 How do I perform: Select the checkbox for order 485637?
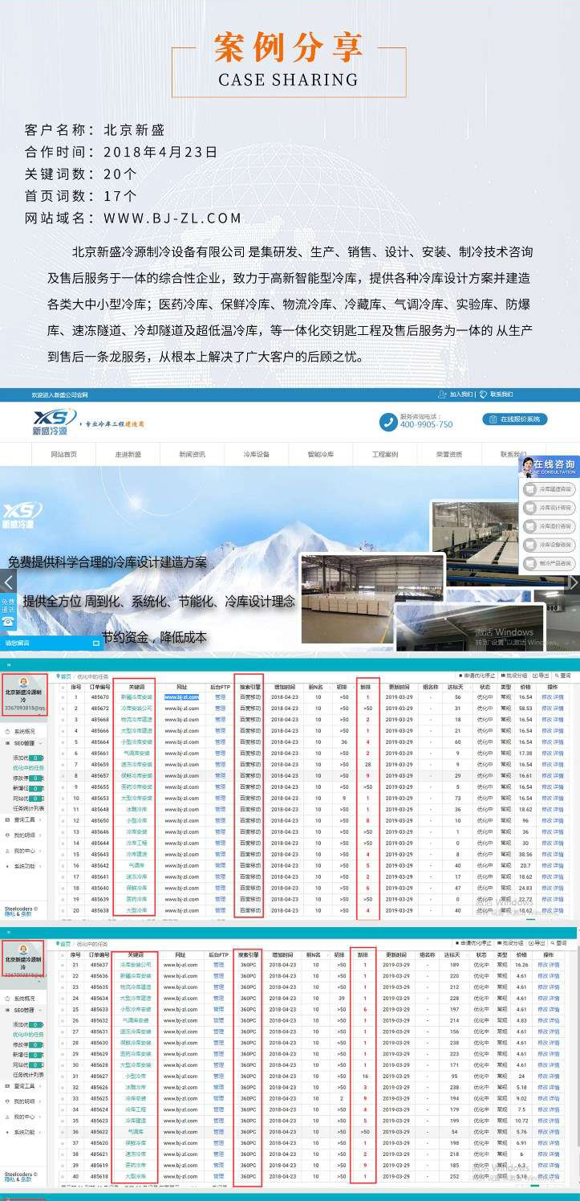point(63,965)
